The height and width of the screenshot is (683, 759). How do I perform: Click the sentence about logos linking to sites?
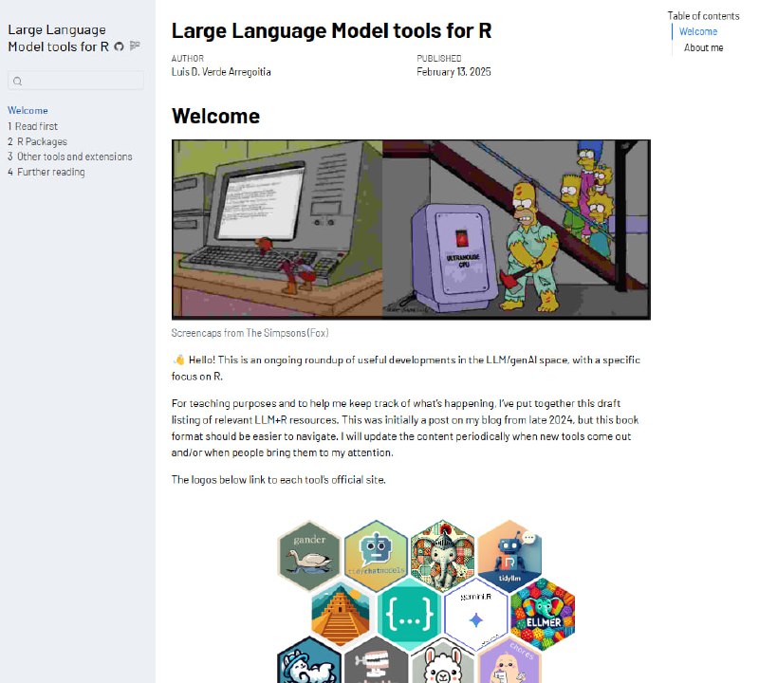pyautogui.click(x=278, y=480)
